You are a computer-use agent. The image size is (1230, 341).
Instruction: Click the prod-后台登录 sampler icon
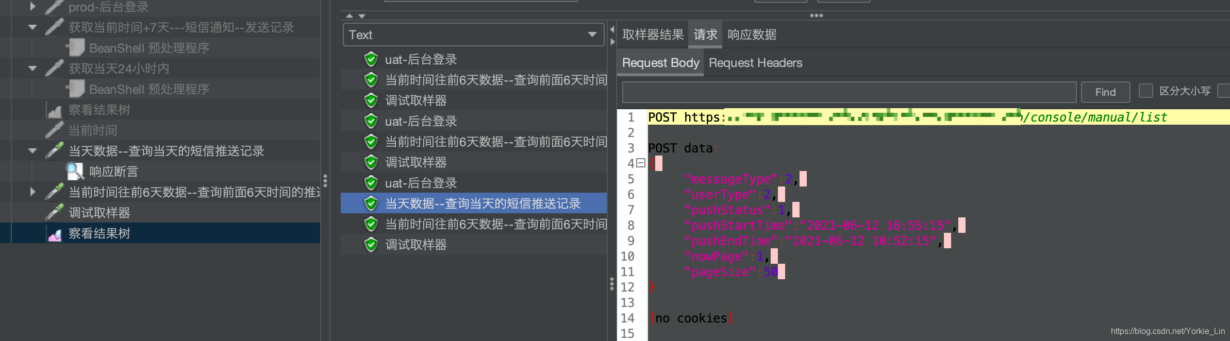tap(54, 7)
